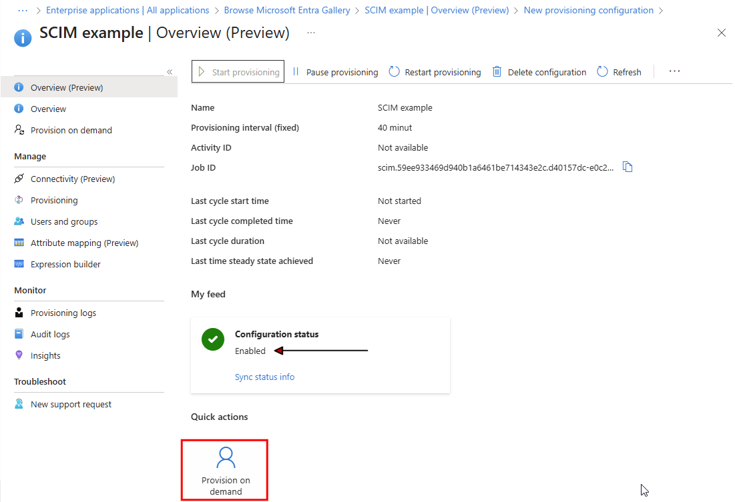735x502 pixels.
Task: Click the Start provisioning button label
Action: tap(246, 72)
